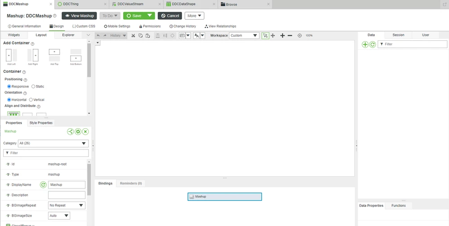
Task: Open the More menu
Action: (195, 16)
